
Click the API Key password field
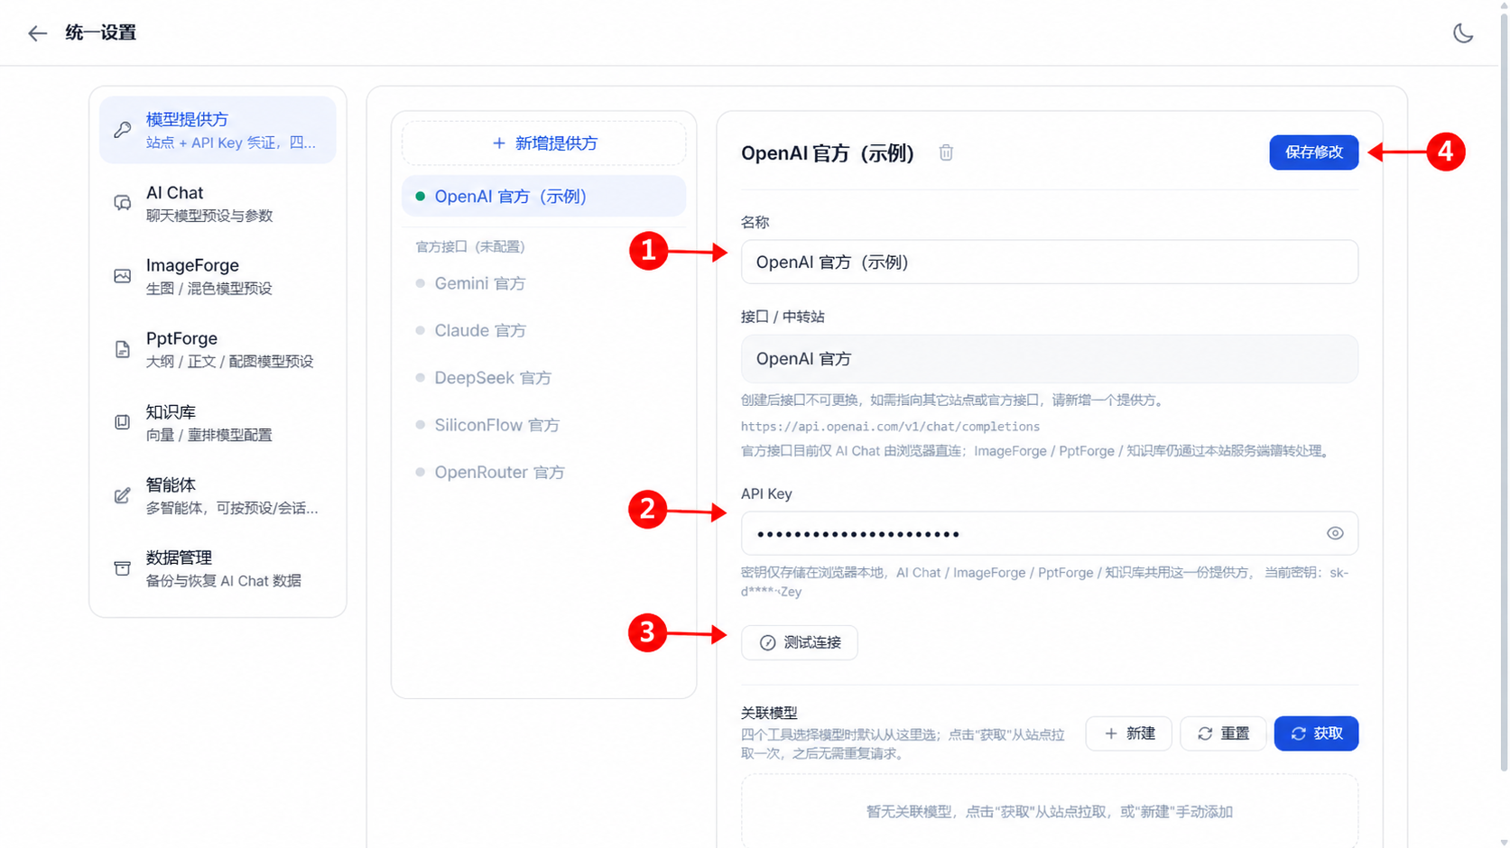(1050, 533)
